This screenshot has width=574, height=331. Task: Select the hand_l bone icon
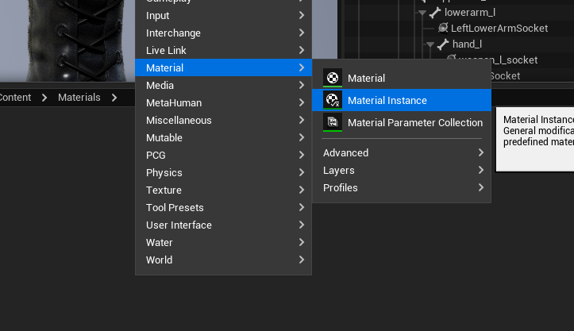(x=443, y=44)
